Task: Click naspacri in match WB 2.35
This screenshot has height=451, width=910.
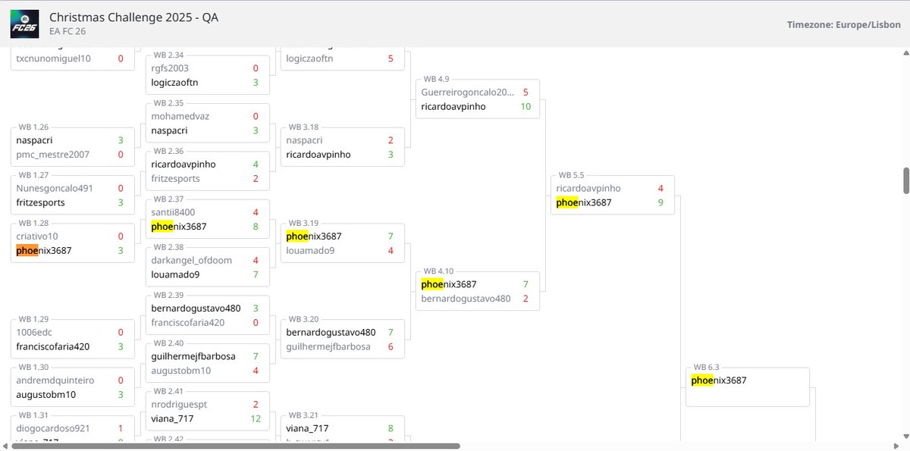Action: pyautogui.click(x=169, y=130)
